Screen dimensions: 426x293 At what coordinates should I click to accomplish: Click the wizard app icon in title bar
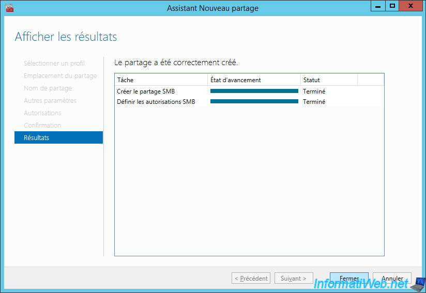[x=9, y=8]
